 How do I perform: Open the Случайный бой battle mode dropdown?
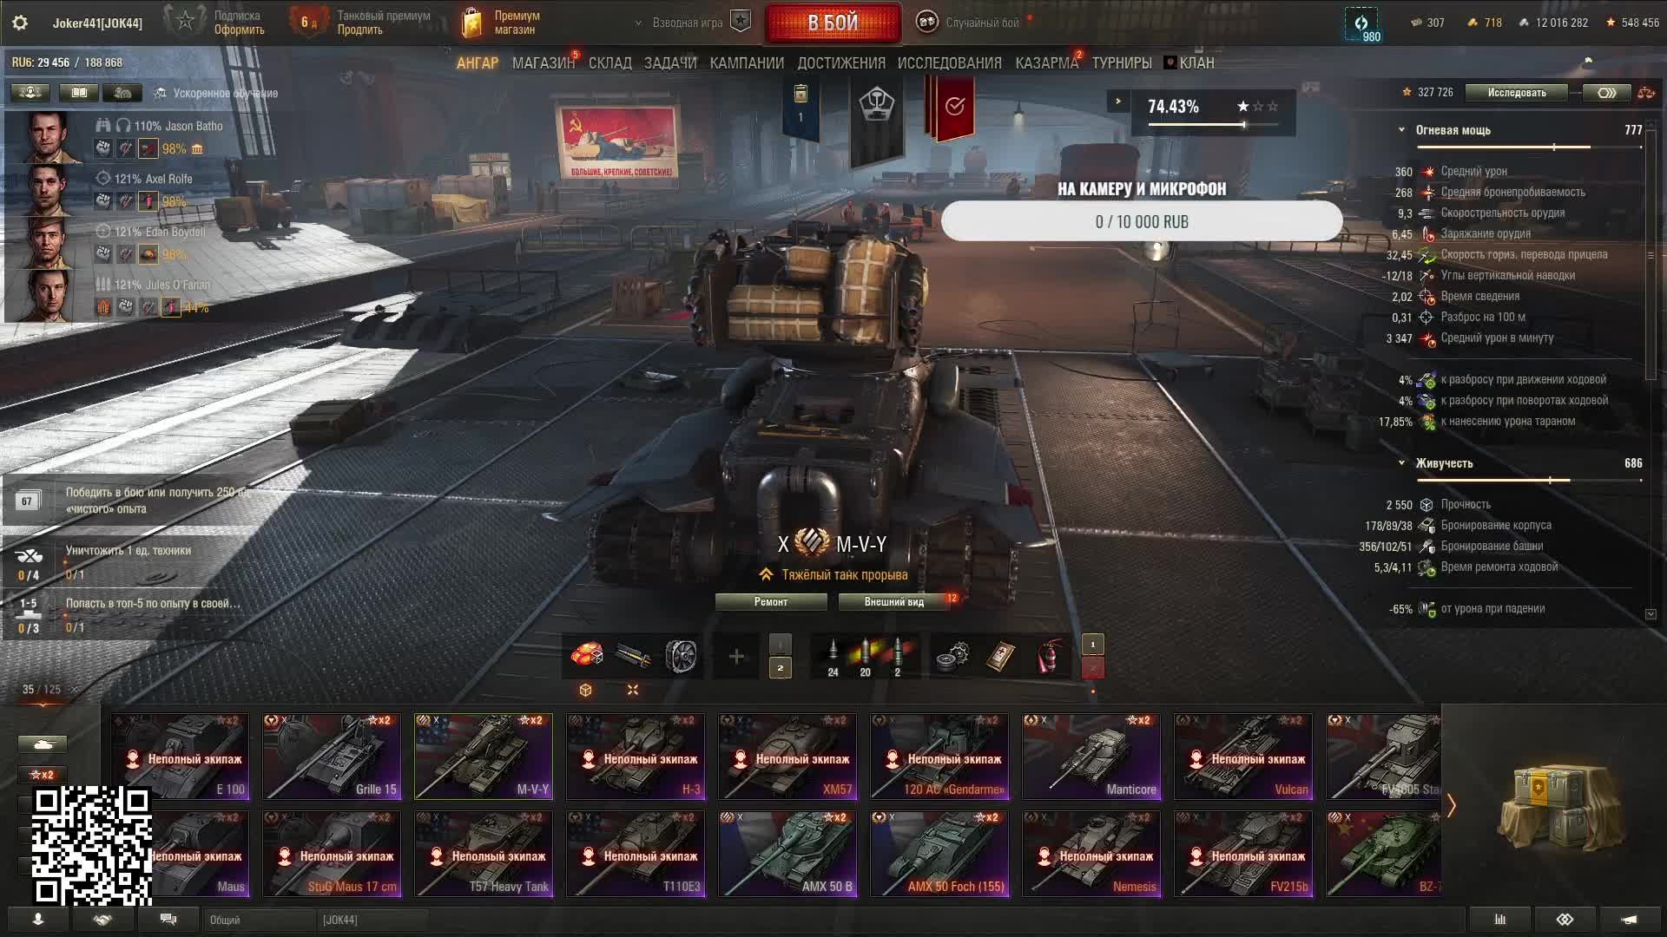[972, 23]
